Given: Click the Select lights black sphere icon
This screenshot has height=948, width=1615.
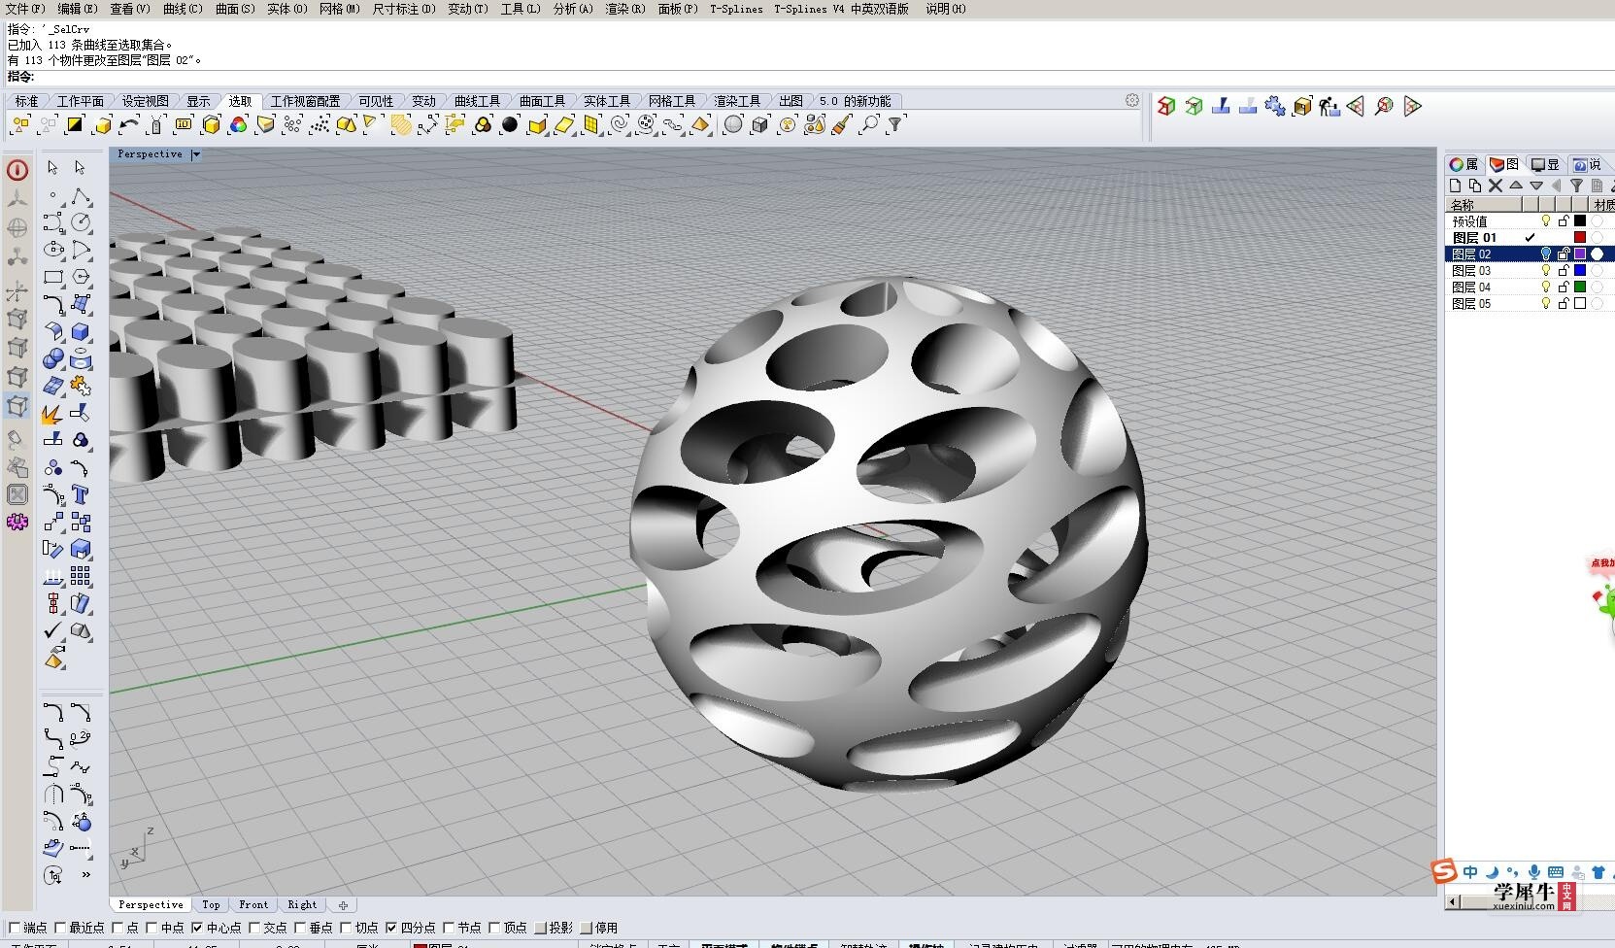Looking at the screenshot, I should [510, 124].
